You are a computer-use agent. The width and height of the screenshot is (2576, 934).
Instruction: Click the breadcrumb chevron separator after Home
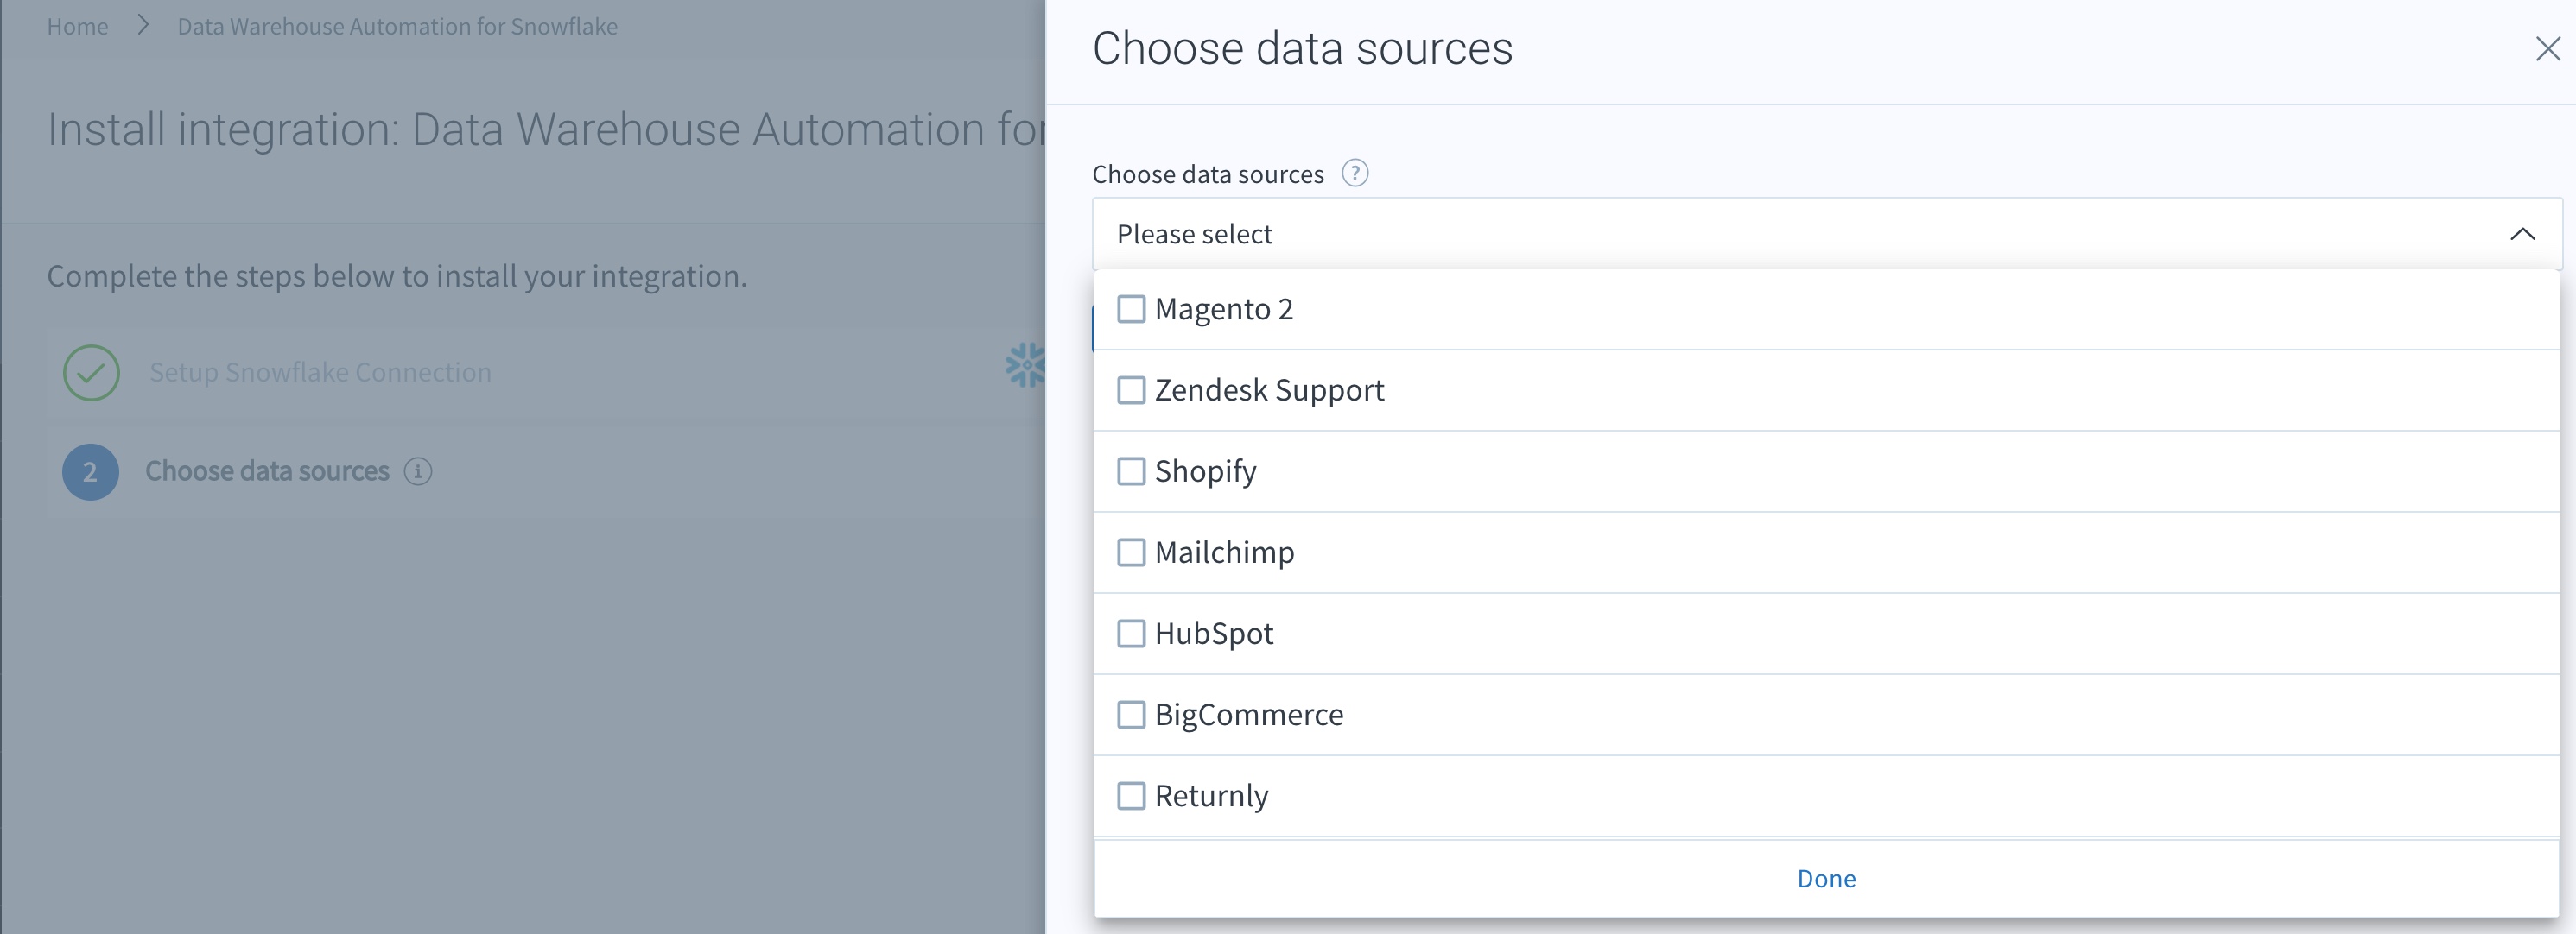[143, 25]
